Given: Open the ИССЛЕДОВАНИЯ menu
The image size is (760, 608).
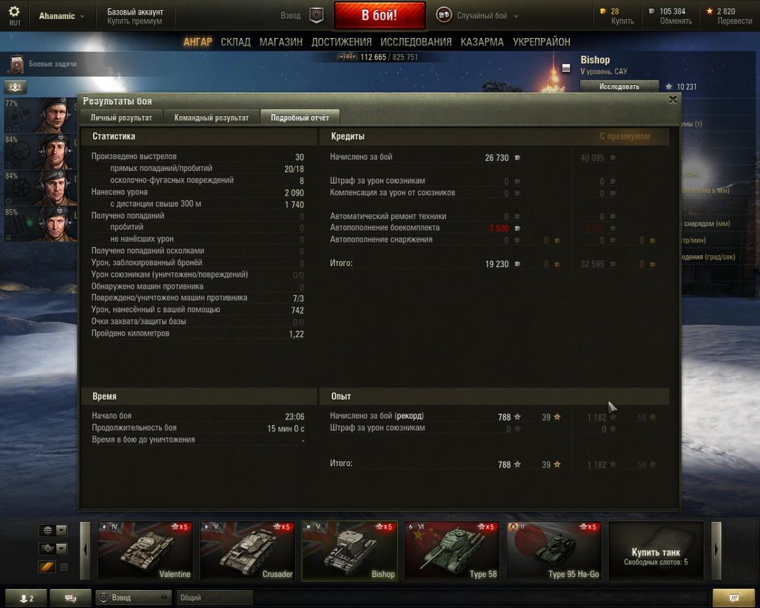Looking at the screenshot, I should click(416, 42).
